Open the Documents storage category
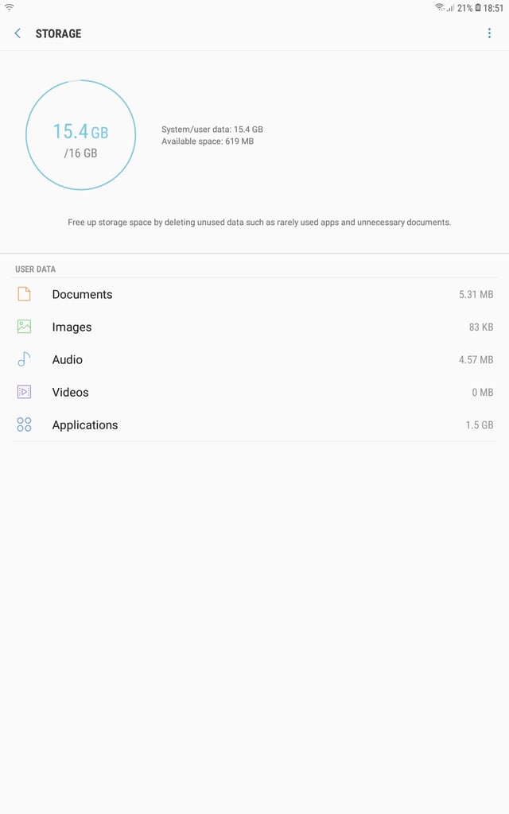Screen dimensions: 509x814 point(254,294)
